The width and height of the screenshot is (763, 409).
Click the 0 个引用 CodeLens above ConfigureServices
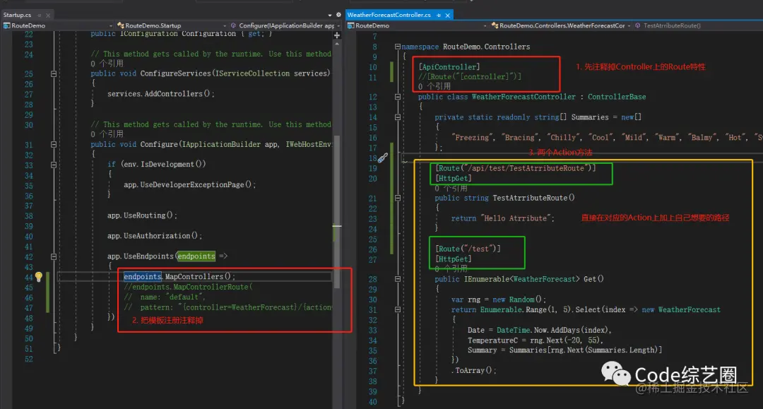point(107,64)
